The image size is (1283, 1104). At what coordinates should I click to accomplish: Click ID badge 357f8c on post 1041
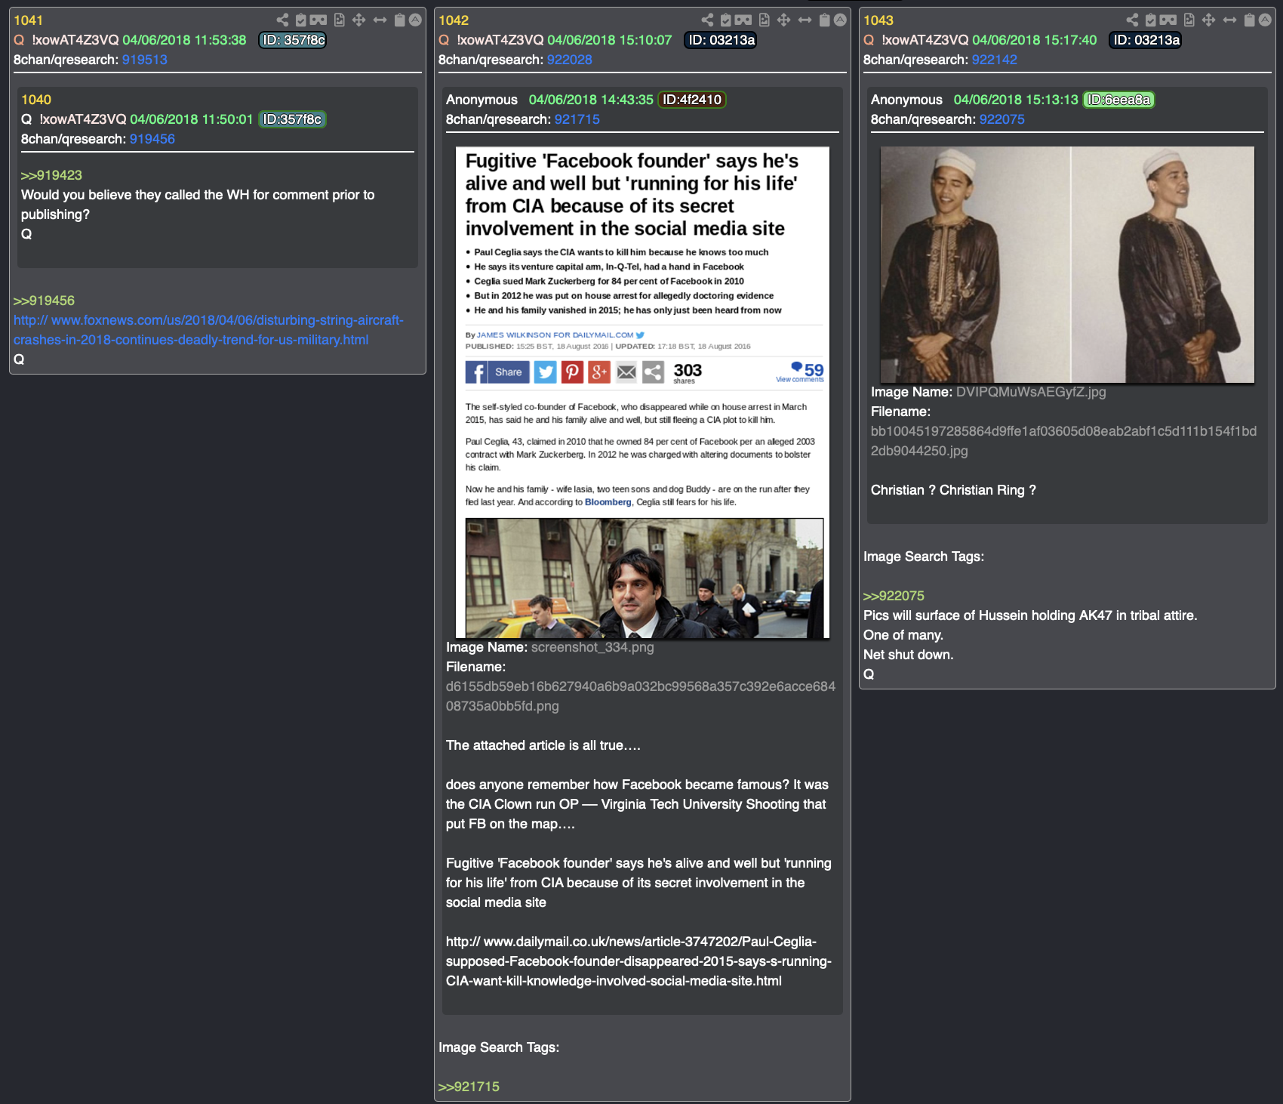click(293, 40)
